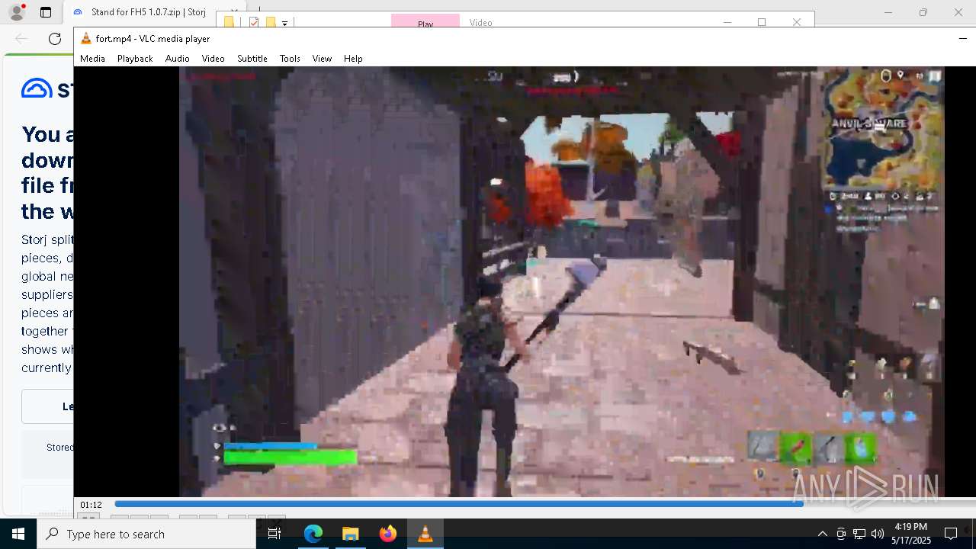976x549 pixels.
Task: Seek within the VLC playback progress bar
Action: click(x=544, y=504)
